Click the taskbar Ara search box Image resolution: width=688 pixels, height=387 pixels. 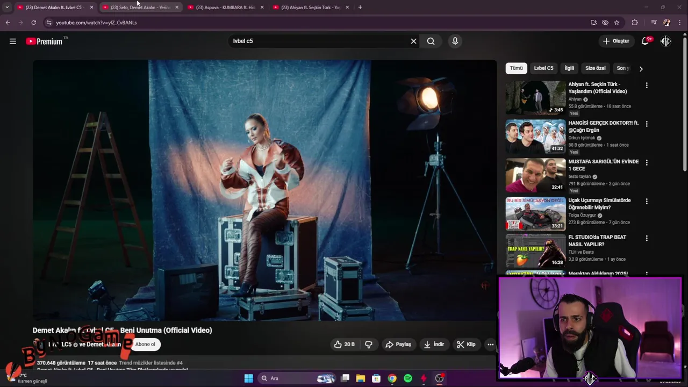click(297, 378)
